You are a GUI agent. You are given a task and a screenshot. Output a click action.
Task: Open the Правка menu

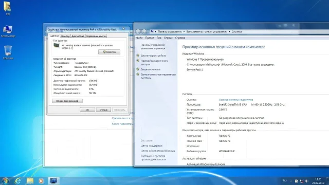coord(150,38)
